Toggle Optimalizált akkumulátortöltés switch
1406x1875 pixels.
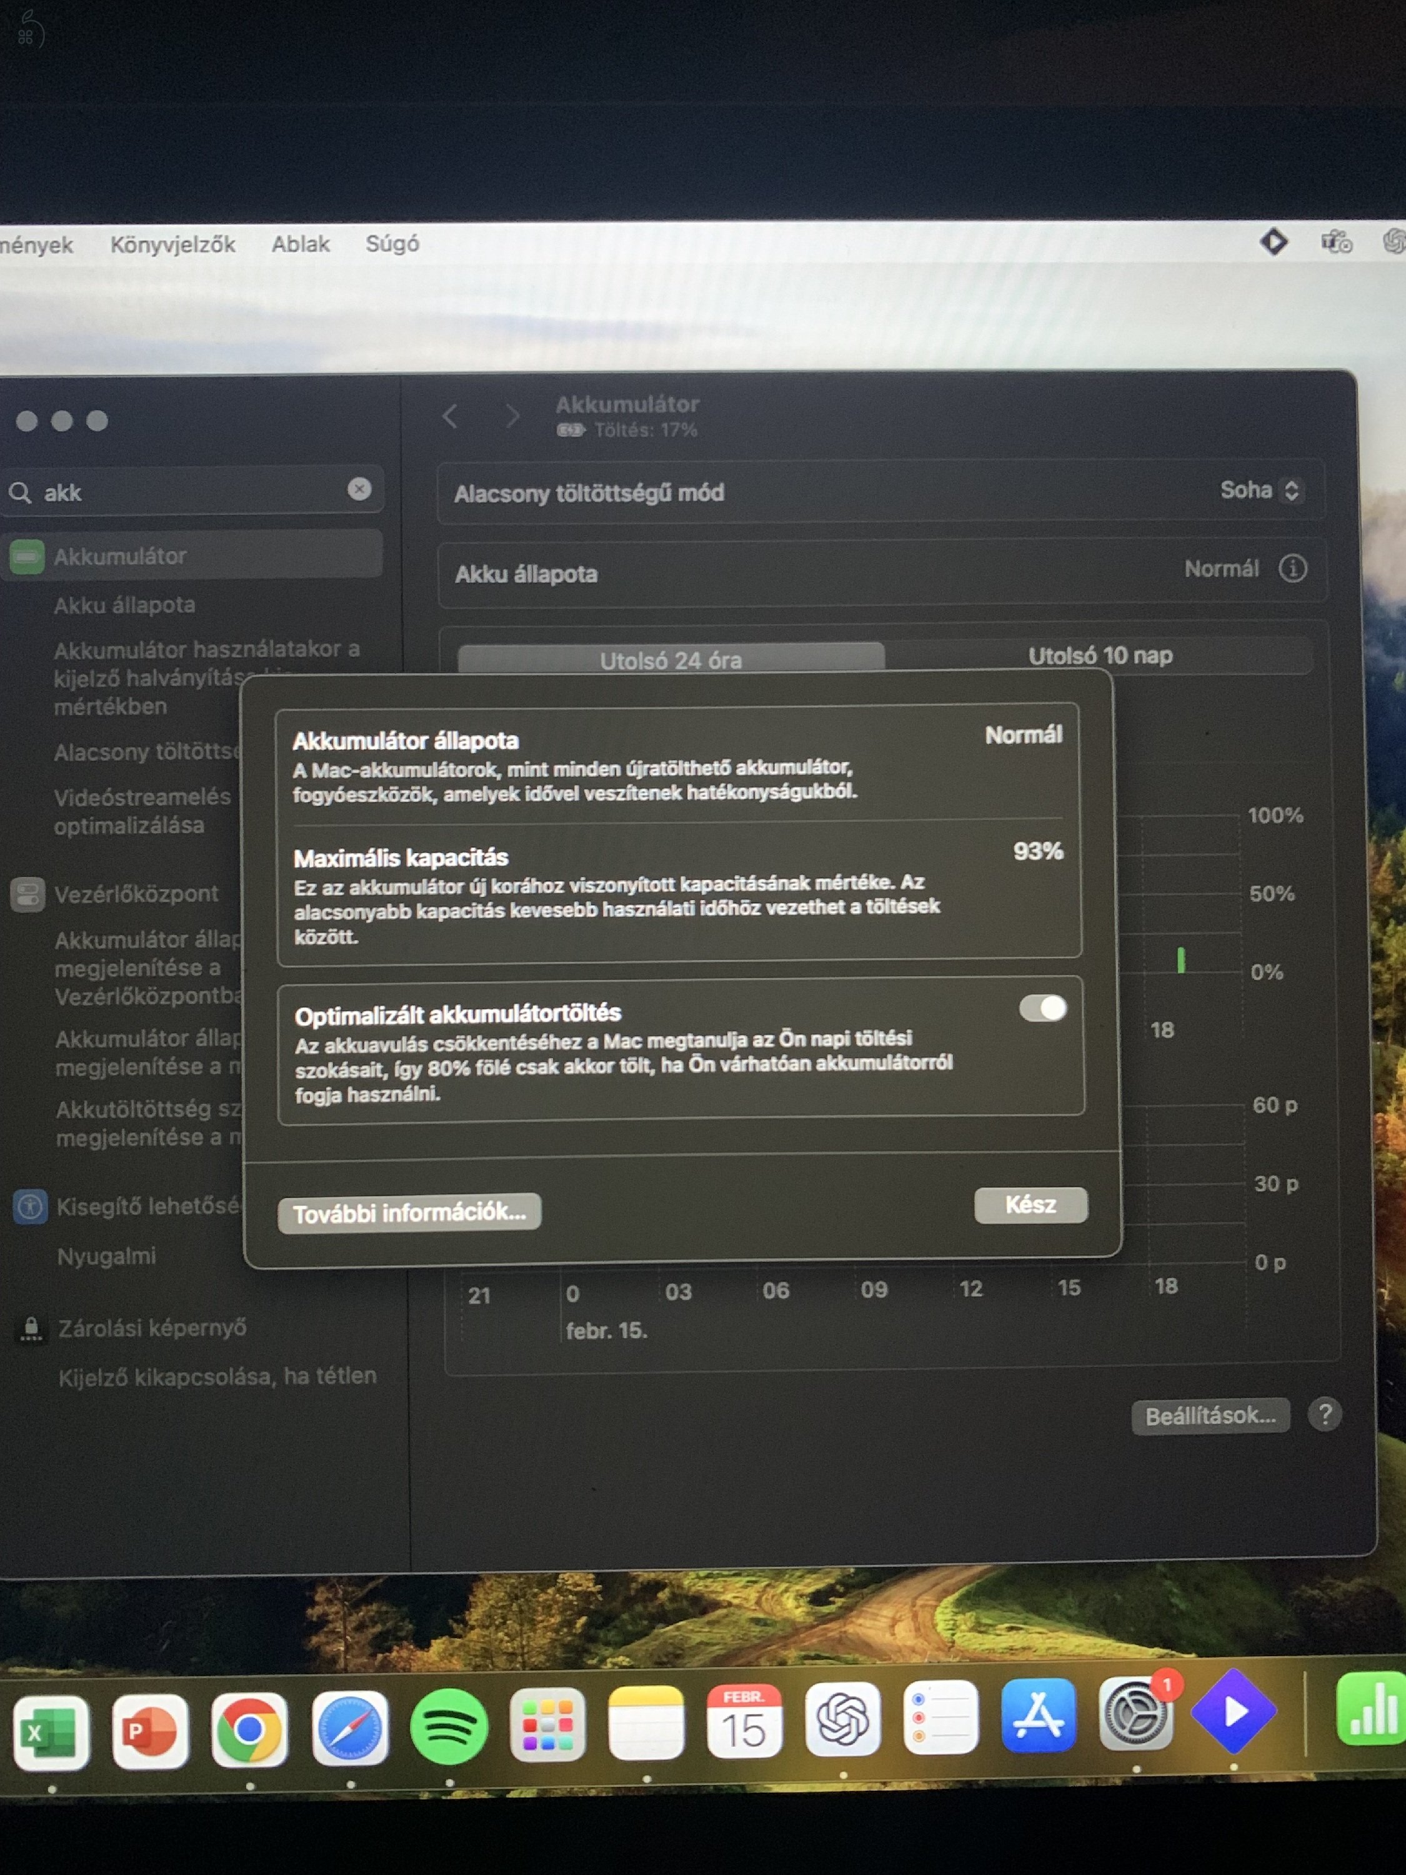click(1042, 1008)
